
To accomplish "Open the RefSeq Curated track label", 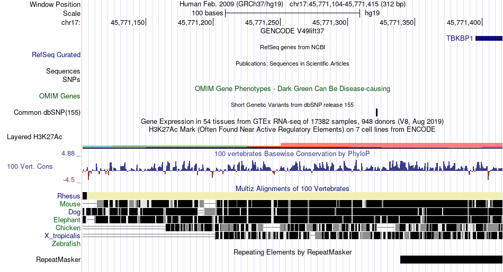I will click(56, 55).
